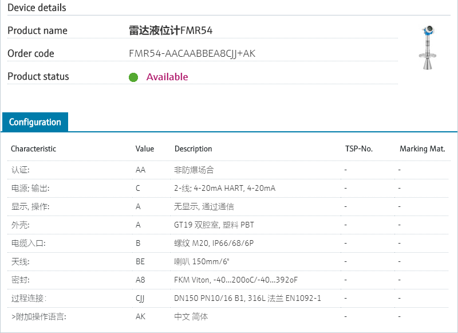
Task: Click the Marking Mat. column header
Action: point(422,148)
